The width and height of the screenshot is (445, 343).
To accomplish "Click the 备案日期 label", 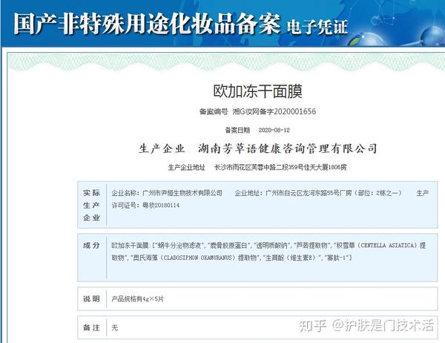I will tap(237, 130).
